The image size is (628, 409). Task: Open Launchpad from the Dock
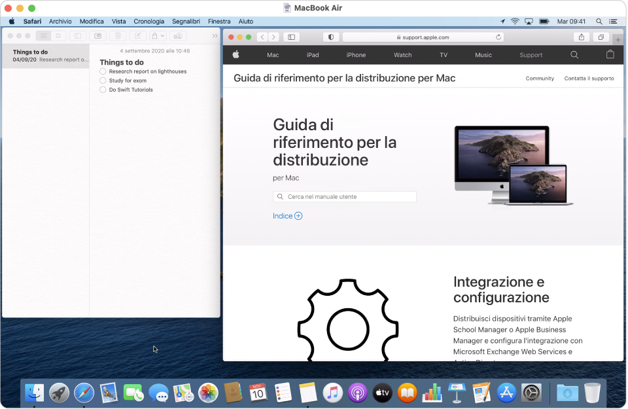[60, 393]
